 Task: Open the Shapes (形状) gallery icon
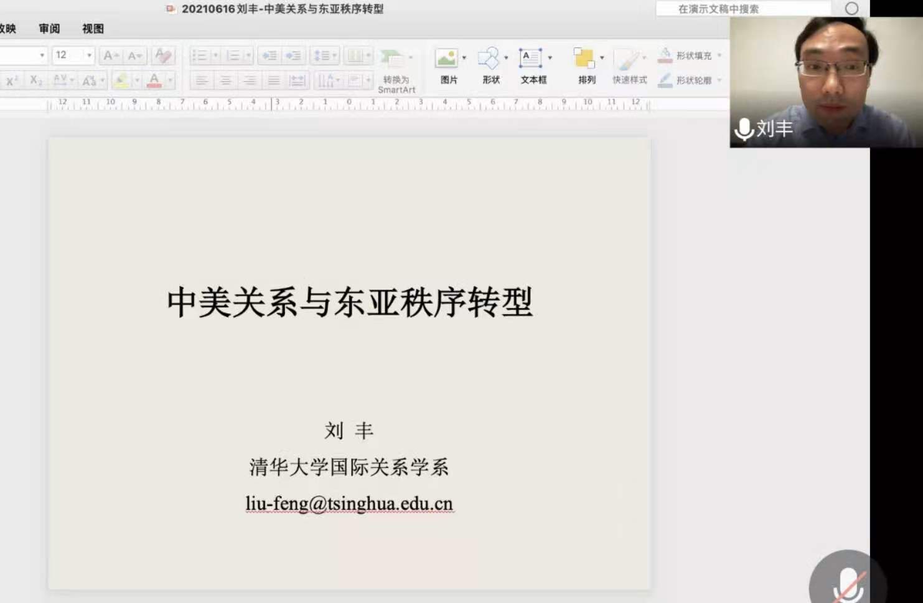(489, 59)
